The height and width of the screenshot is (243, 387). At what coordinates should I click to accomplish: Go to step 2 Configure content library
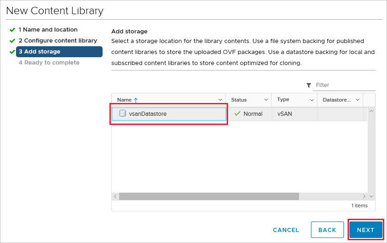(x=58, y=41)
